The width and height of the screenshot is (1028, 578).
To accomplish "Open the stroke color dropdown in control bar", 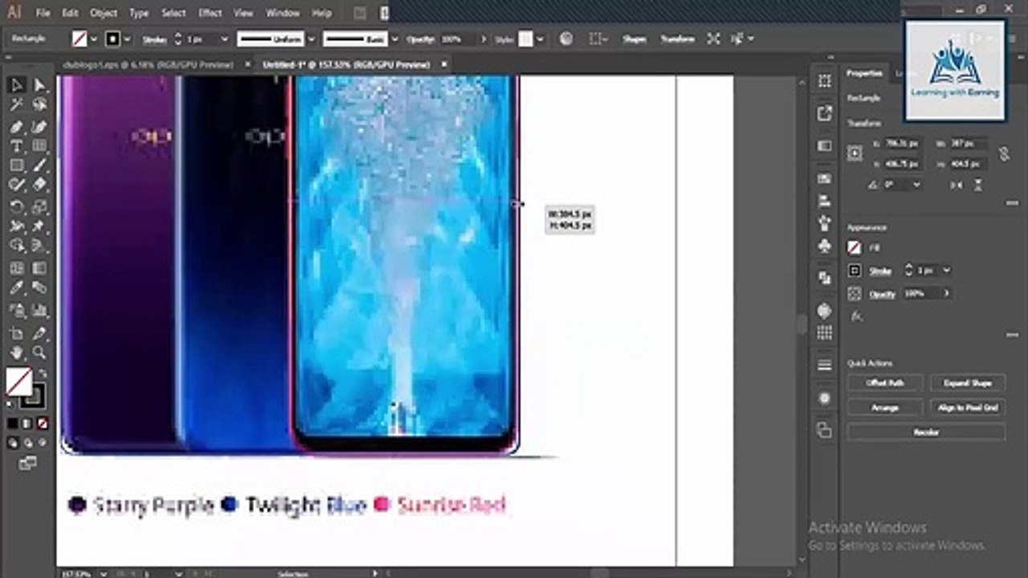I will (128, 39).
